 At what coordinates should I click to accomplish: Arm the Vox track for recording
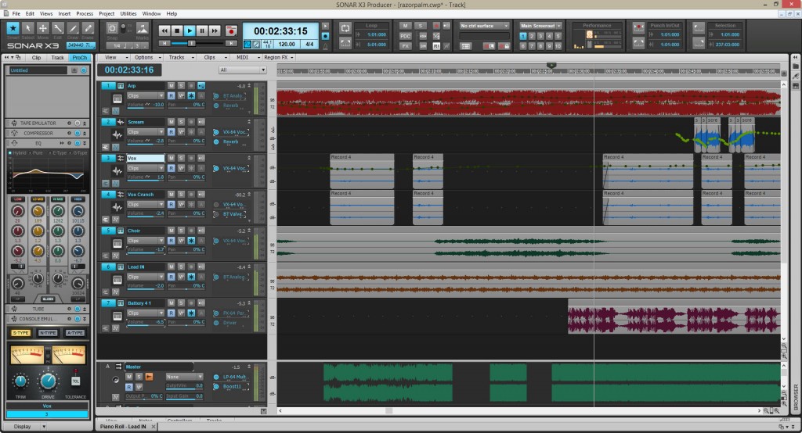[191, 159]
